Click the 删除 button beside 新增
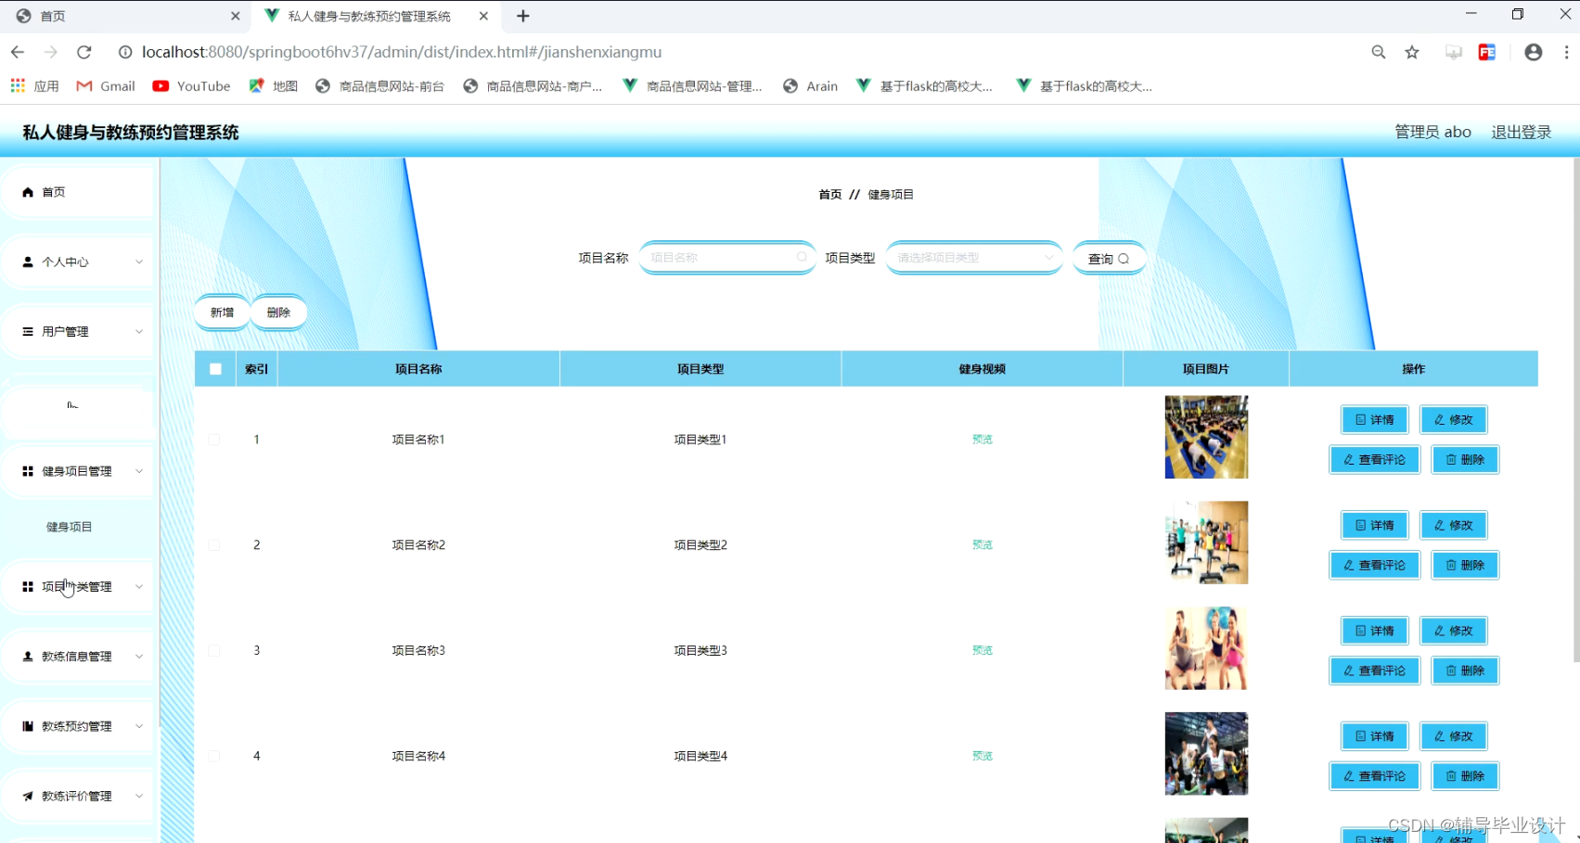This screenshot has width=1580, height=843. point(278,313)
